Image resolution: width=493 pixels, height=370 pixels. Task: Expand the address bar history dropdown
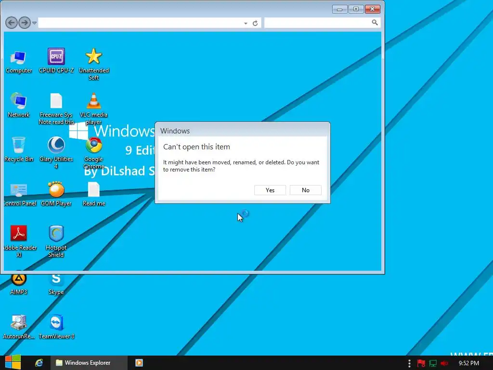[x=246, y=23]
